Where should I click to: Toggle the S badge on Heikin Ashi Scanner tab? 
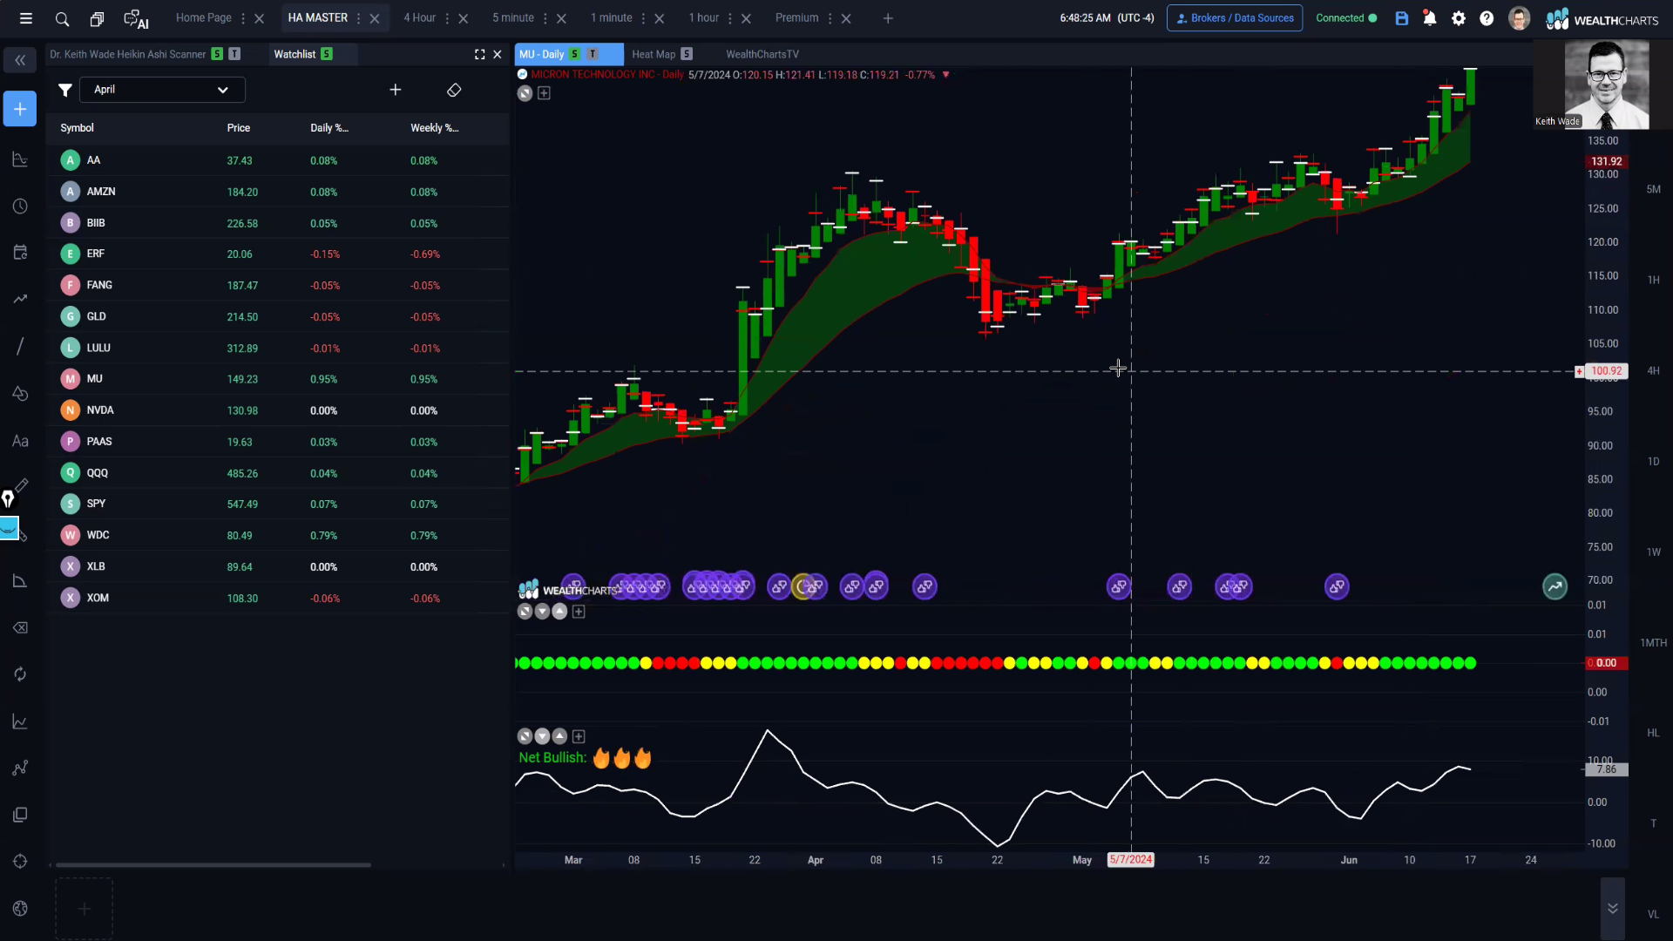pyautogui.click(x=217, y=54)
